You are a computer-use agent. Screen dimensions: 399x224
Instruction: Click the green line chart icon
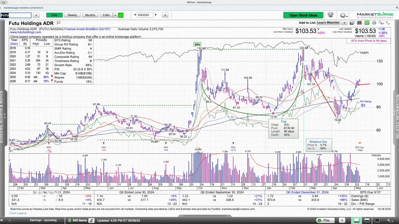coord(367,23)
